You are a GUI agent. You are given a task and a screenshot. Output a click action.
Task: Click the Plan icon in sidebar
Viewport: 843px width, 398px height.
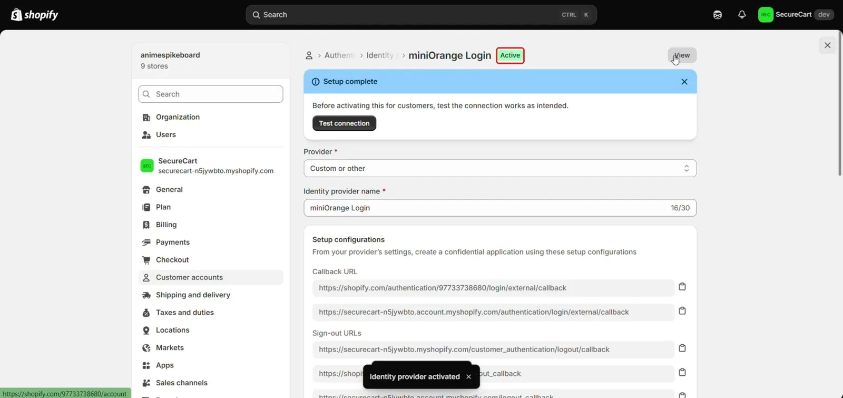(146, 207)
